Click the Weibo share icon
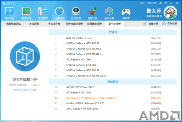Screen dimensions: 182x122 [145, 24]
